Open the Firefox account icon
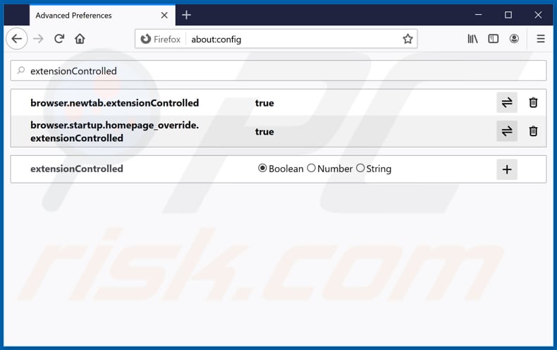 tap(515, 39)
